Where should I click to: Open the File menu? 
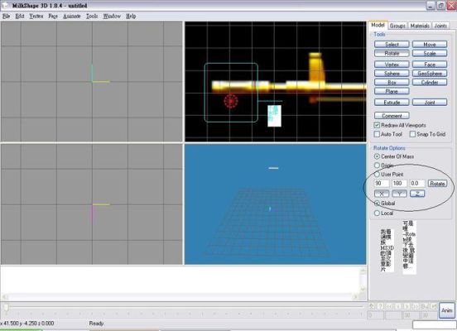click(x=6, y=16)
